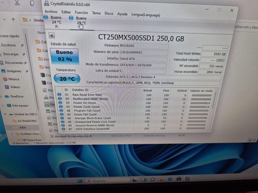The height and width of the screenshot is (193, 258).
Task: Open Música in Explorer sidebar
Action: 14,79
